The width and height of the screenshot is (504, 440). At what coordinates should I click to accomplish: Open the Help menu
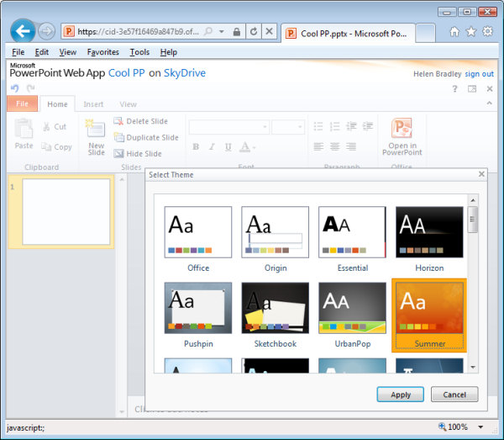[169, 52]
